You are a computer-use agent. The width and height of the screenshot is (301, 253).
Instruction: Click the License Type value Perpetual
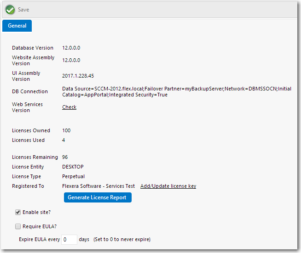click(73, 176)
